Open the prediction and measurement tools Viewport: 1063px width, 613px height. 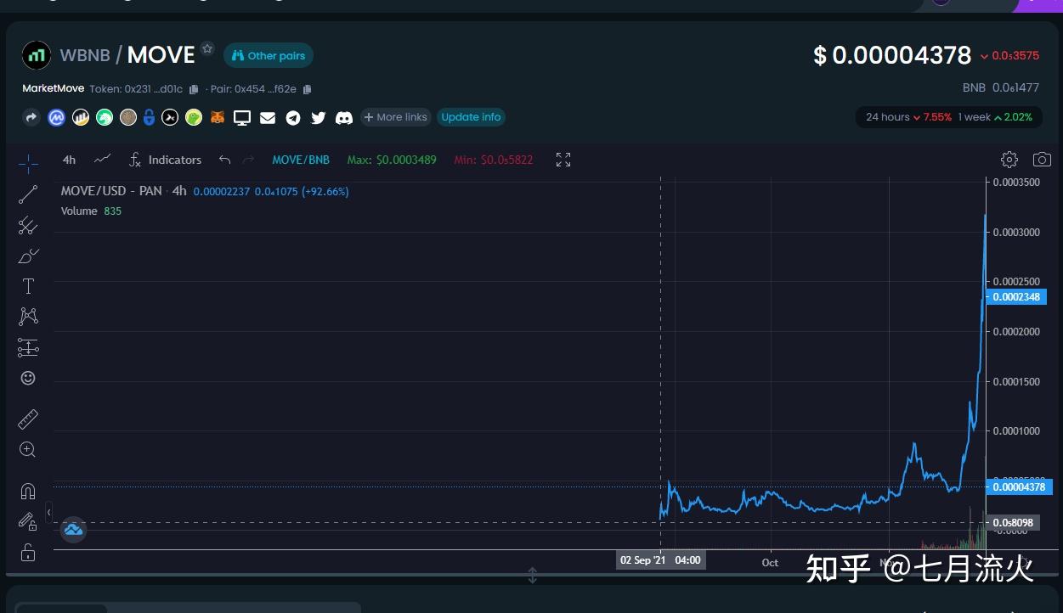[x=28, y=347]
